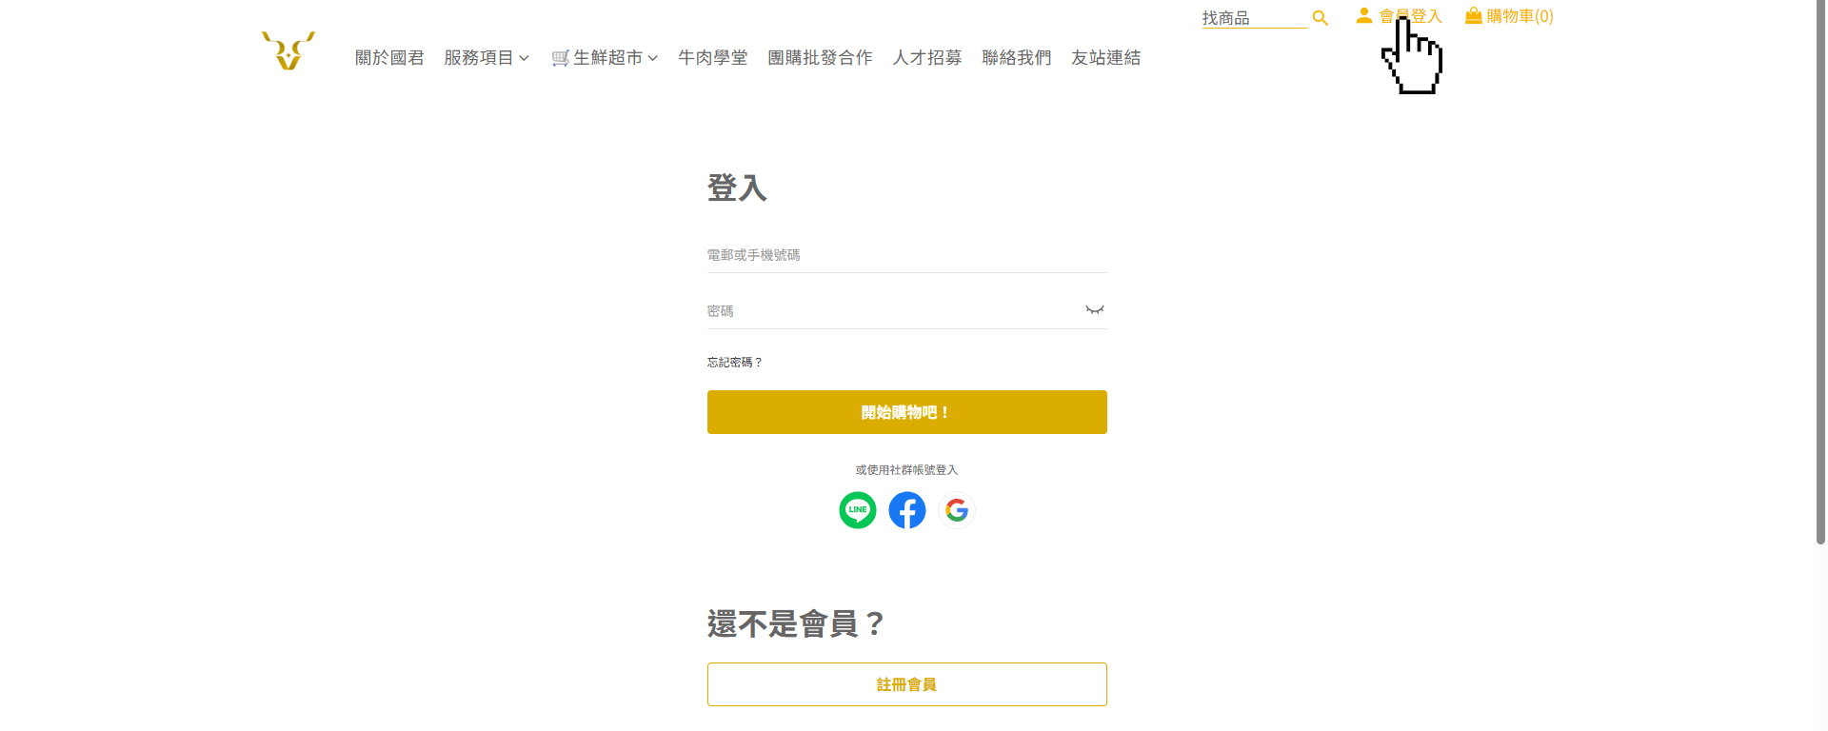Click the search magnifier icon
Image resolution: width=1828 pixels, height=731 pixels.
point(1320,18)
